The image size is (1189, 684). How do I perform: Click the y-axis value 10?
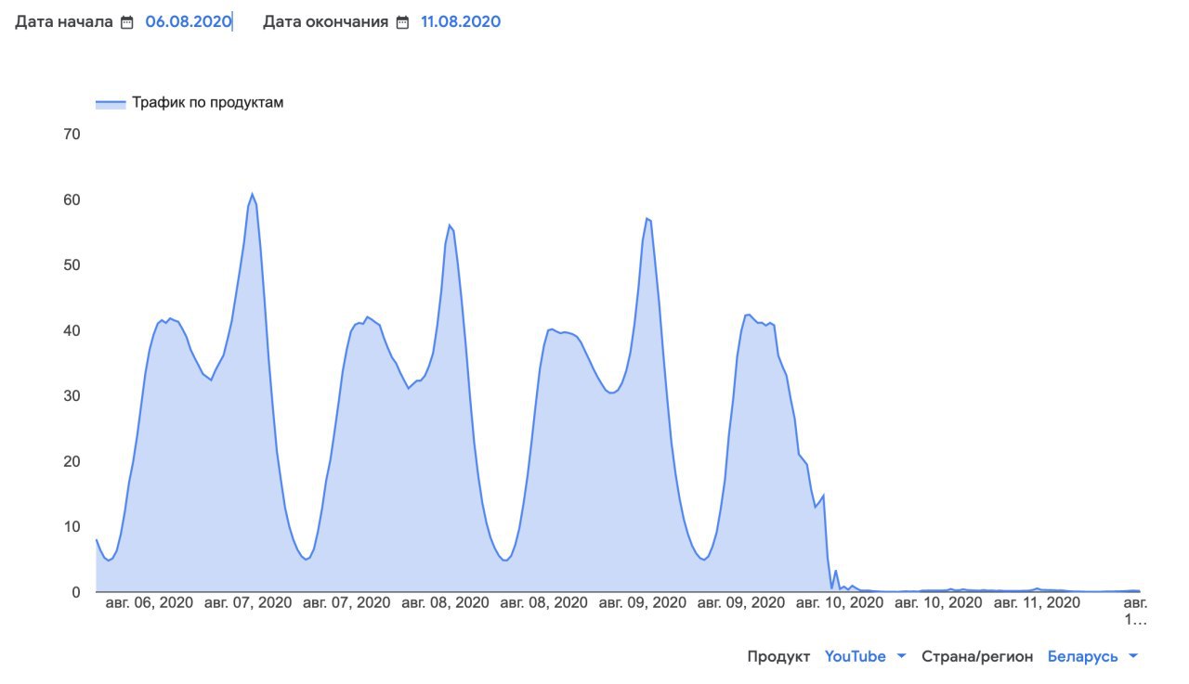(x=72, y=527)
